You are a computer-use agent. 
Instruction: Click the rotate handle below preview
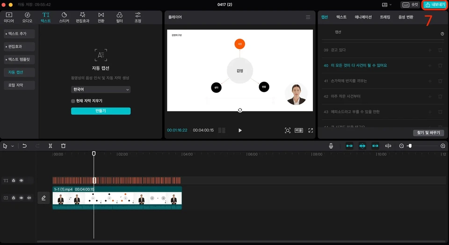tap(240, 110)
